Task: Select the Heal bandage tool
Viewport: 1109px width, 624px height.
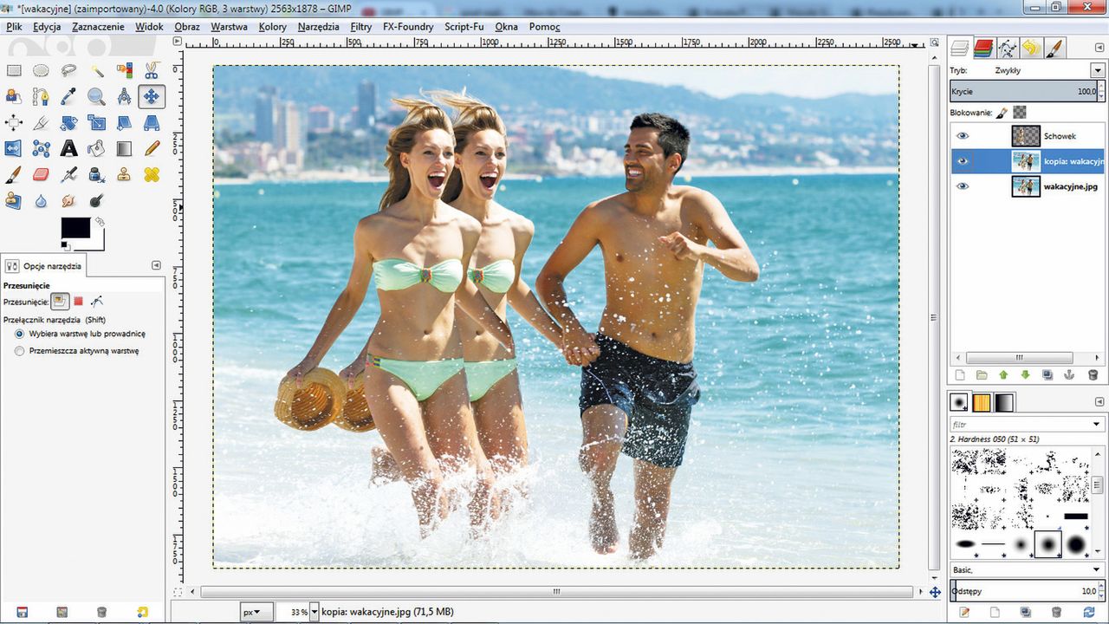Action: 152,174
